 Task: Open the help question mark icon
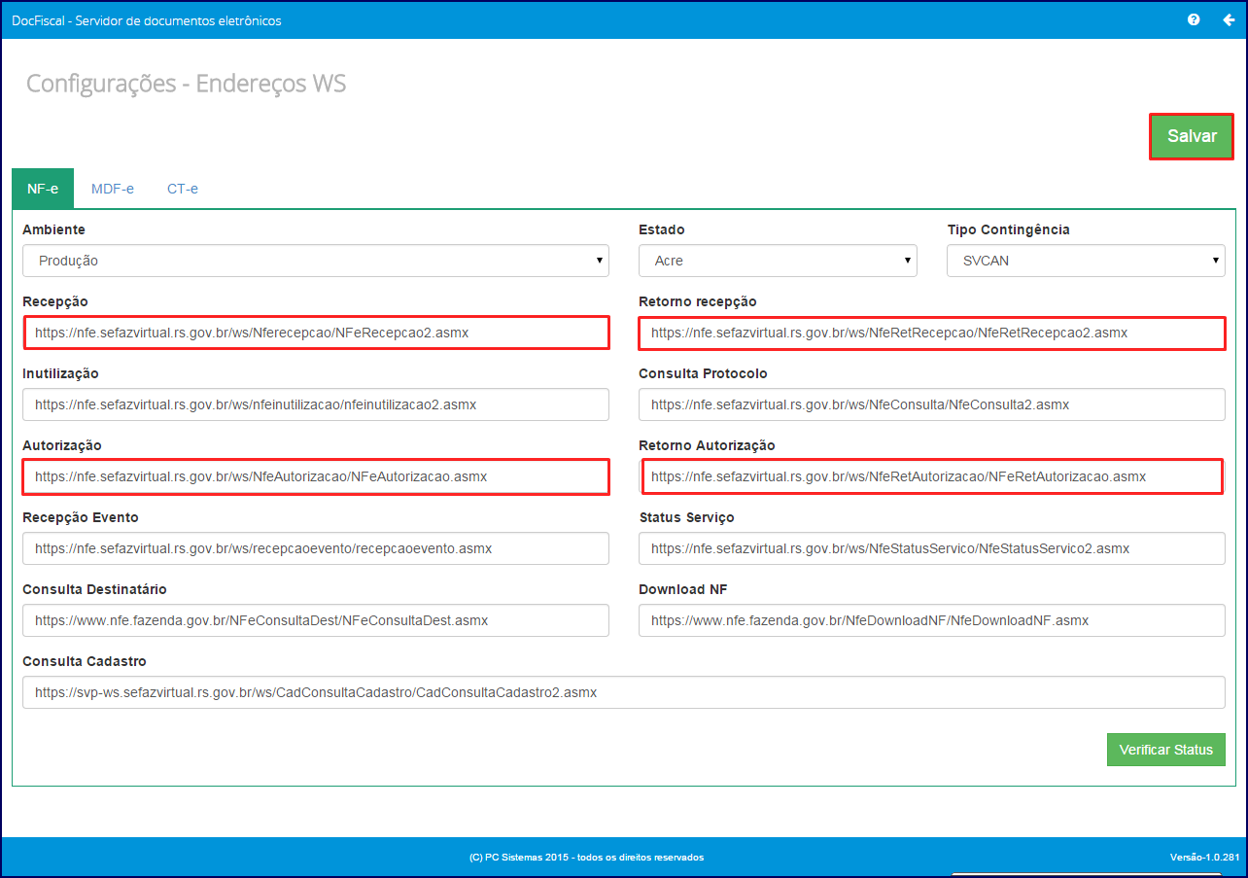(1194, 19)
